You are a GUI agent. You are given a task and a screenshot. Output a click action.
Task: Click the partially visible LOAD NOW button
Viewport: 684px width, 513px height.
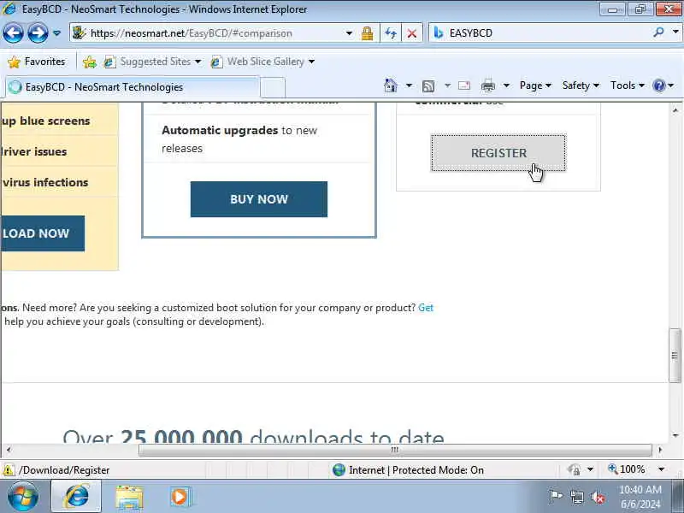[43, 233]
